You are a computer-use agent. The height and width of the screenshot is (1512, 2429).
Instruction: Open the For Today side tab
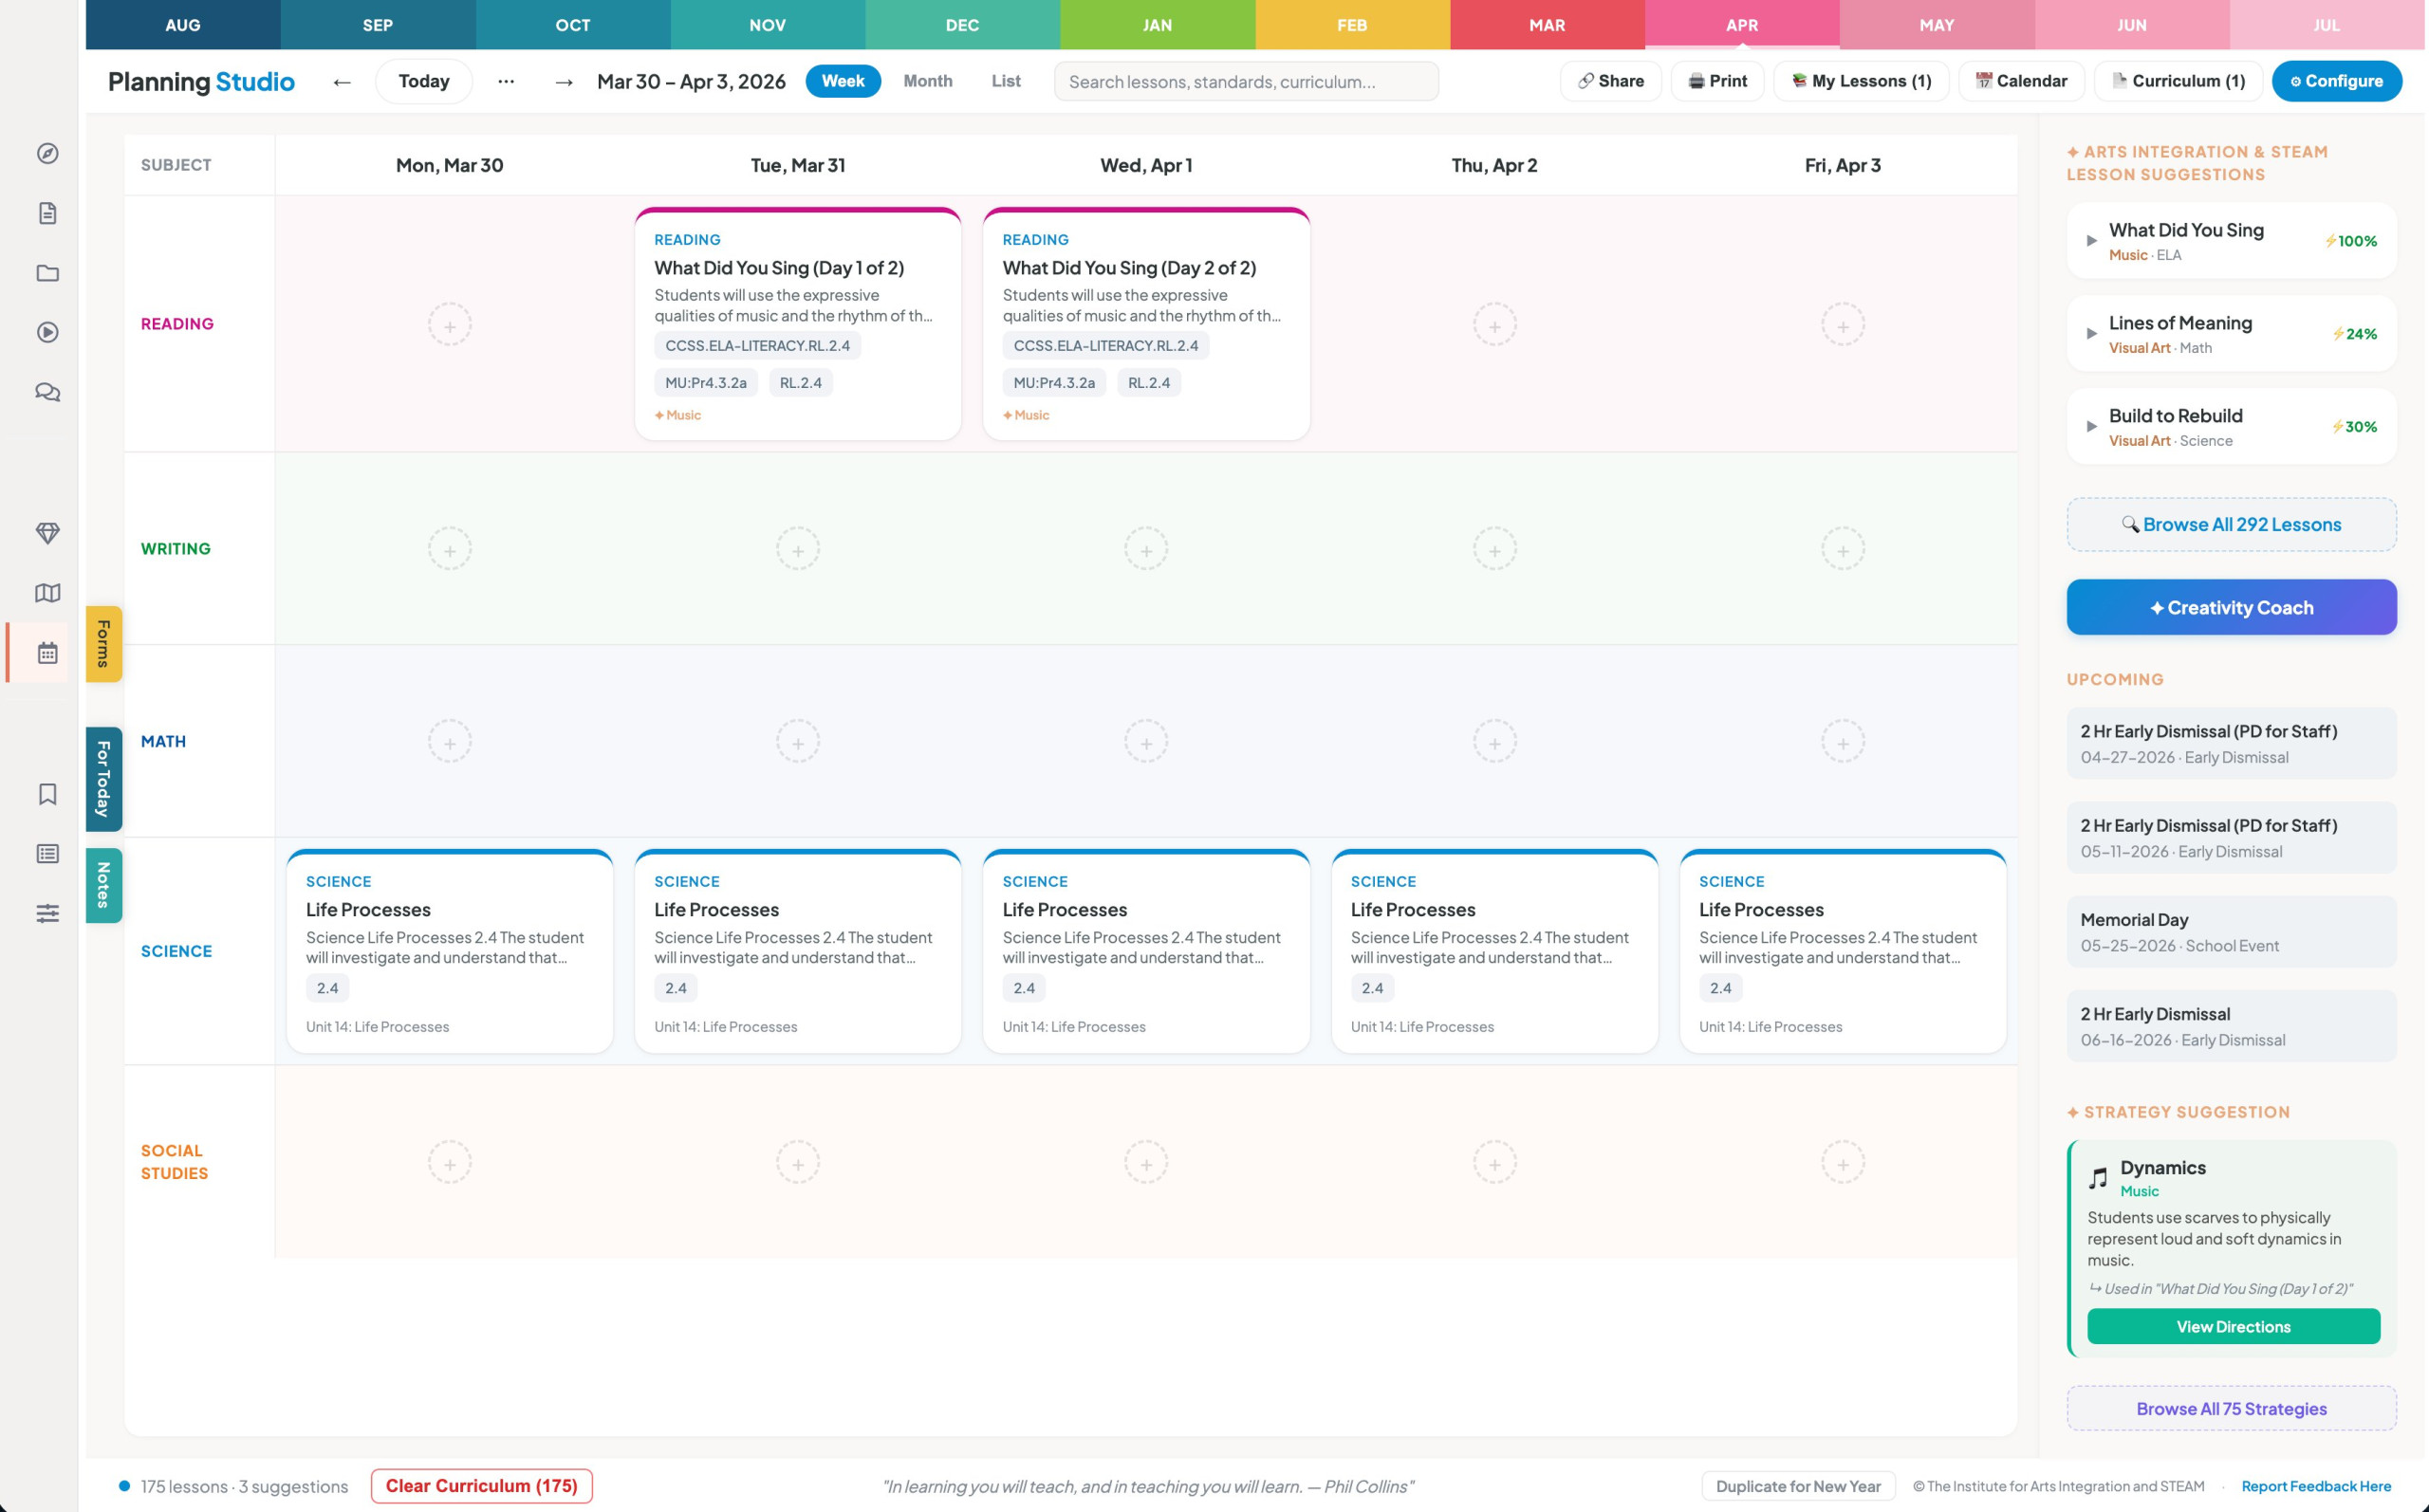point(104,779)
